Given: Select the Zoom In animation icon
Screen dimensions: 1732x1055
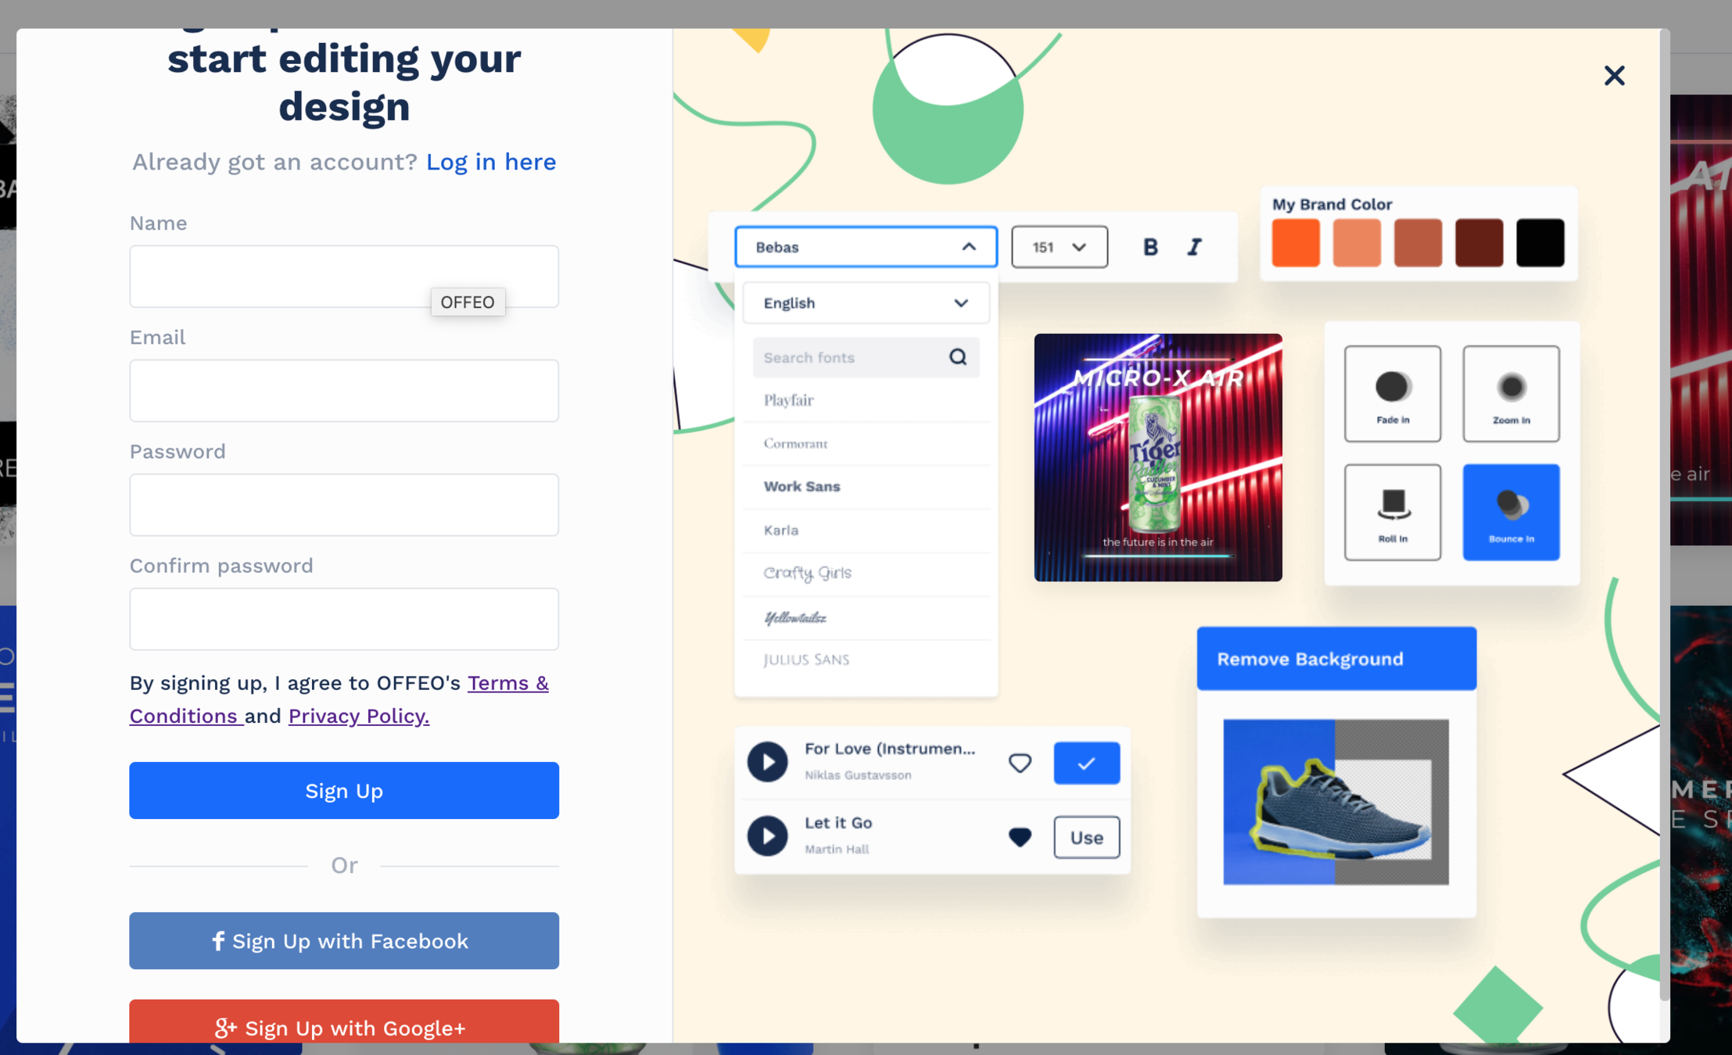Looking at the screenshot, I should [1510, 393].
